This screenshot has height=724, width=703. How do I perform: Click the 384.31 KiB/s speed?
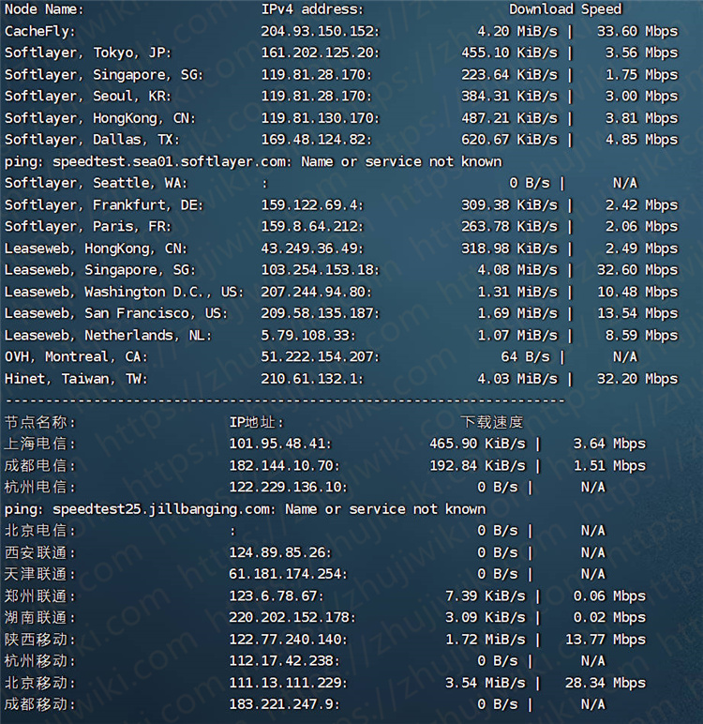pyautogui.click(x=510, y=97)
